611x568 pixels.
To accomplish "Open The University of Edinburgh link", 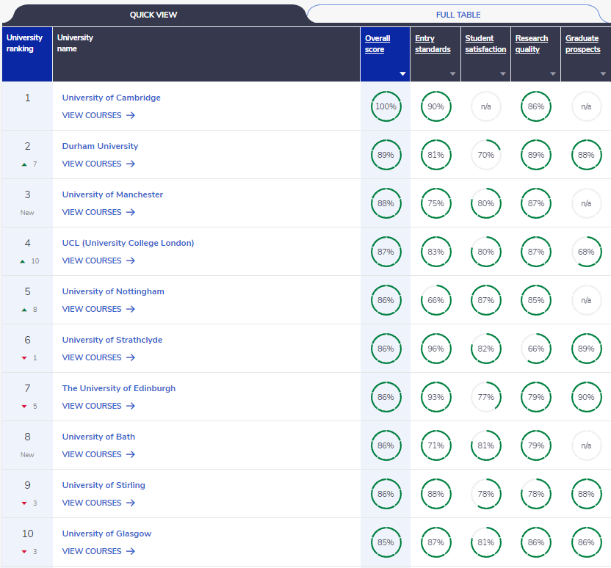I will 119,388.
